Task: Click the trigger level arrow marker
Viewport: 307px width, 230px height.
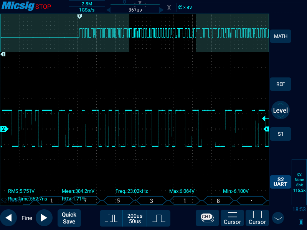Action: 264,119
